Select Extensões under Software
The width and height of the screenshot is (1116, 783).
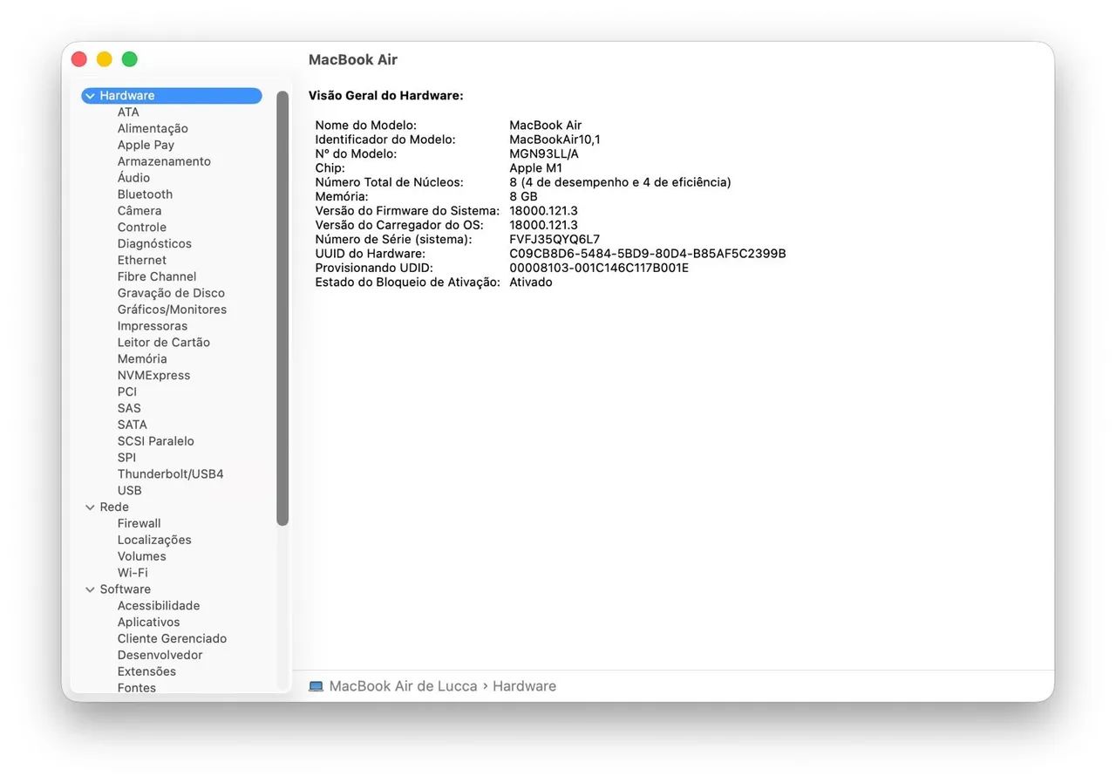146,672
